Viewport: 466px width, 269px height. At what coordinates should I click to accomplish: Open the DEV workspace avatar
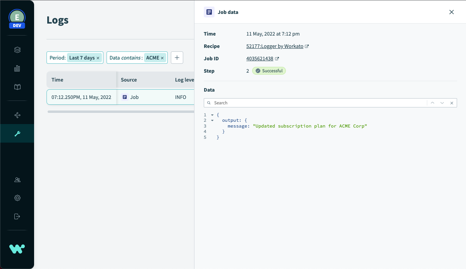(17, 18)
